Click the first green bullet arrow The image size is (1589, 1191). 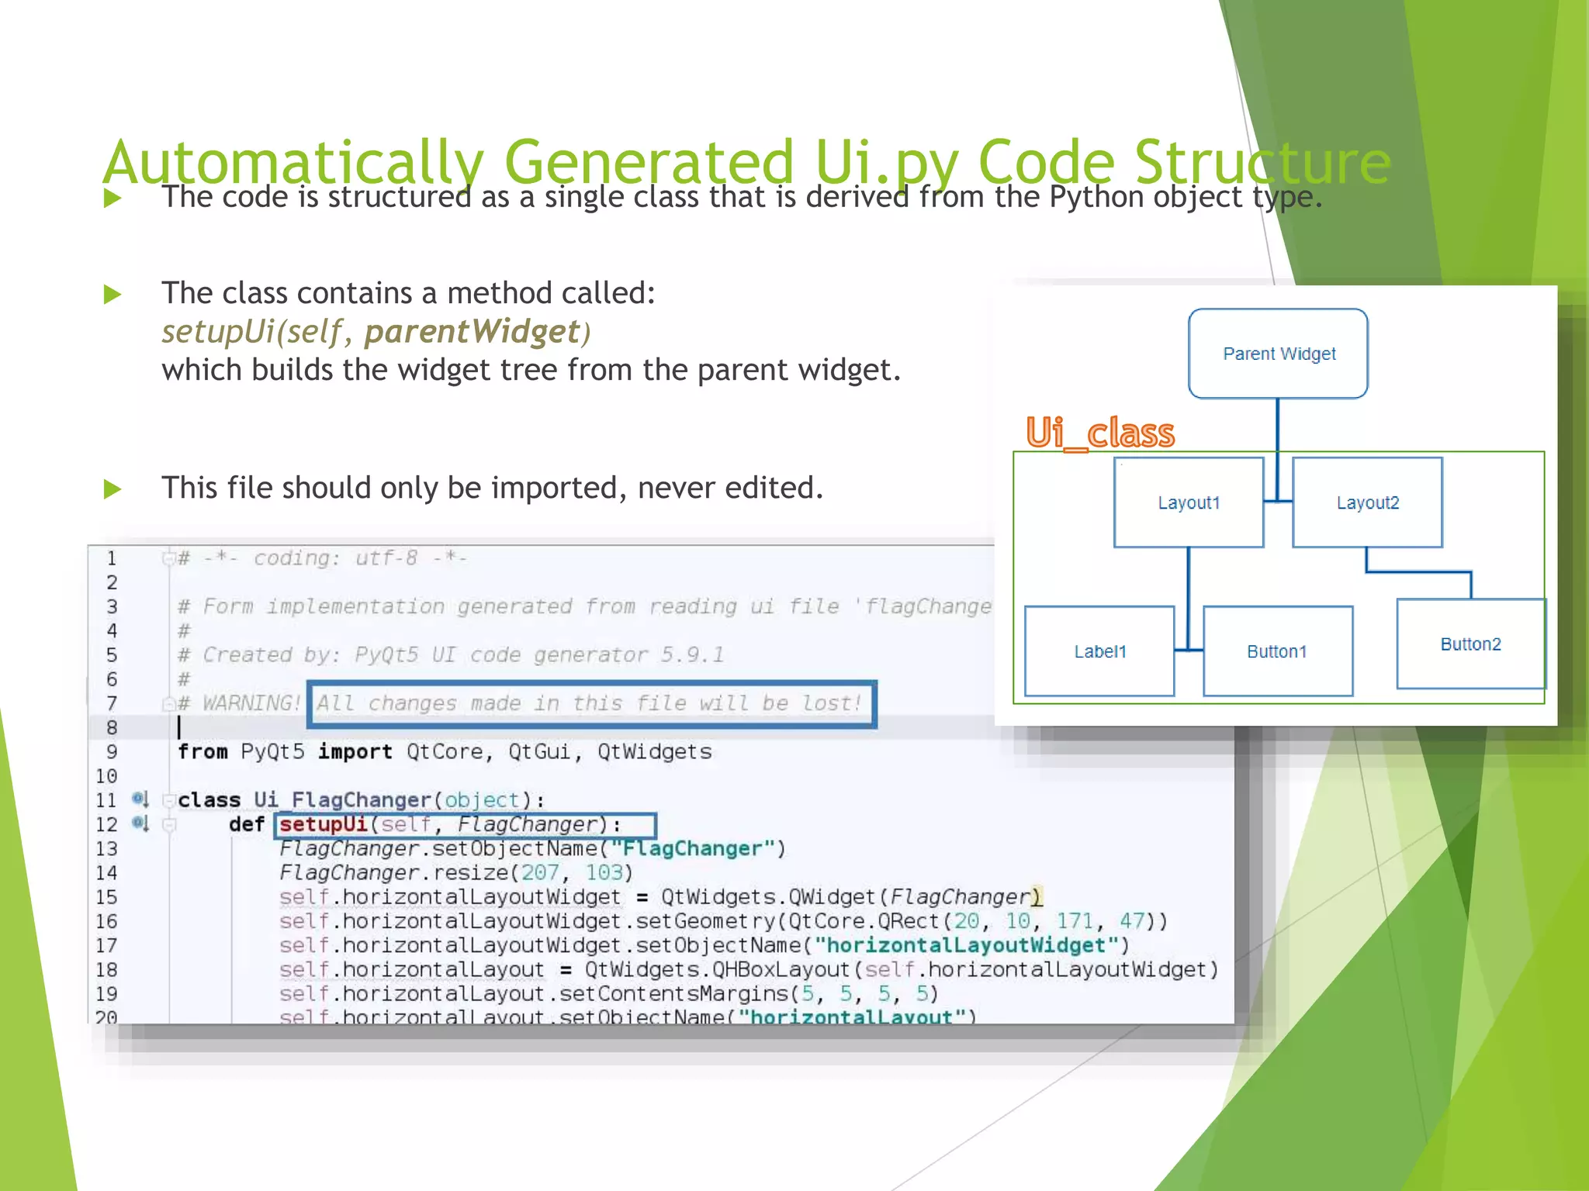pos(113,198)
